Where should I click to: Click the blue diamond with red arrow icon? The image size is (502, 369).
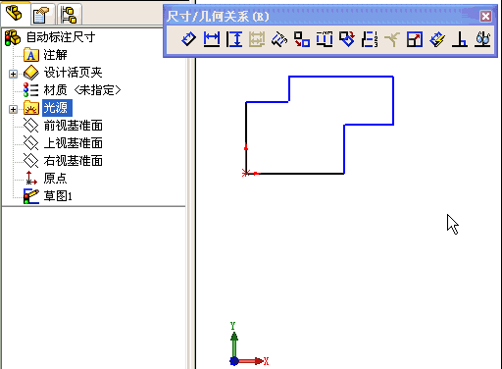pyautogui.click(x=347, y=39)
